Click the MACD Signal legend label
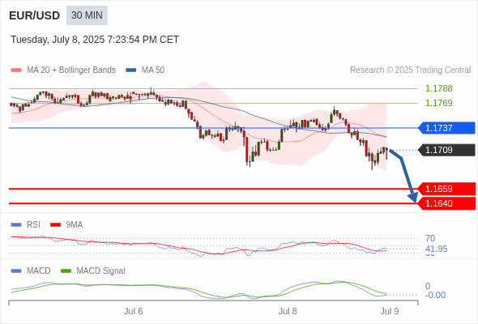The width and height of the screenshot is (478, 324). (101, 271)
